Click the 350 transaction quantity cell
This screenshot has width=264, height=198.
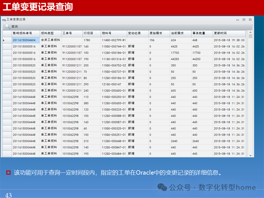pyautogui.click(x=202, y=65)
